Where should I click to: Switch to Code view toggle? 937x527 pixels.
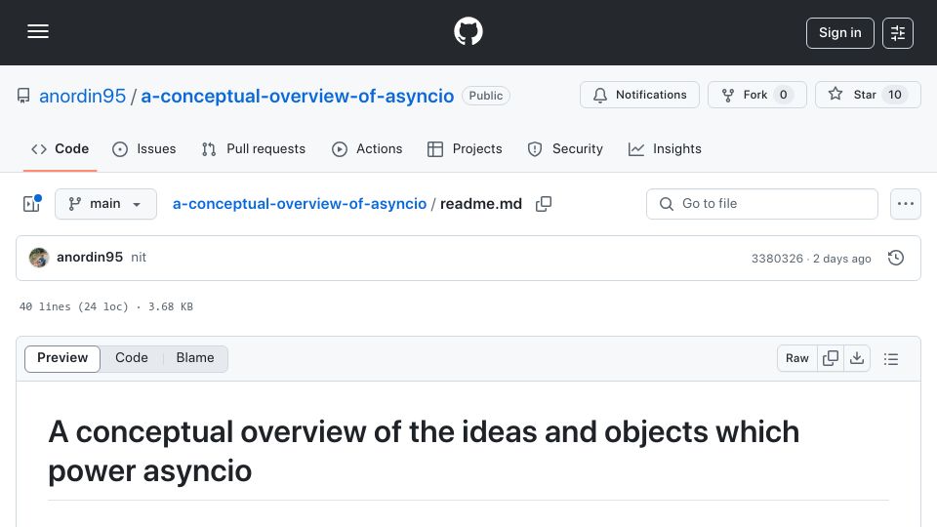click(132, 358)
